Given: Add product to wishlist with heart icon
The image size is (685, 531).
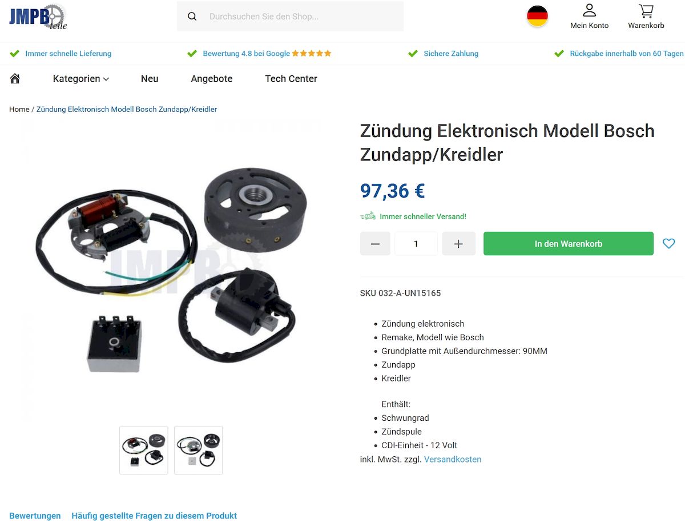Looking at the screenshot, I should tap(668, 244).
